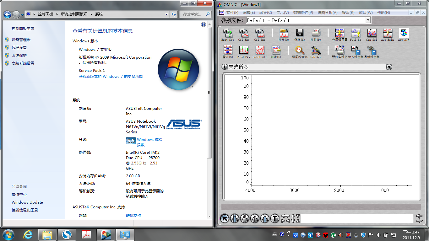The image size is (429, 241).
Task: Open the Lib Mgr library manager
Action: pos(316,52)
